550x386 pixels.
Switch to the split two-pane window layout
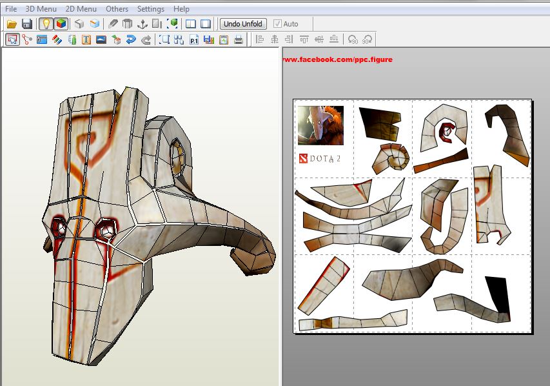[191, 24]
